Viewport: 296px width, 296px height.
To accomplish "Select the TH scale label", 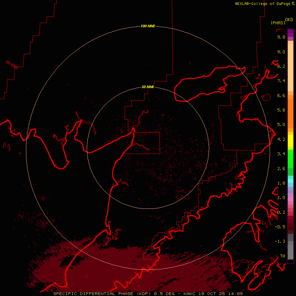I will coord(283,256).
